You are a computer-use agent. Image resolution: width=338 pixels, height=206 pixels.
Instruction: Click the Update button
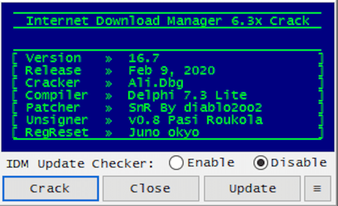[x=252, y=189]
